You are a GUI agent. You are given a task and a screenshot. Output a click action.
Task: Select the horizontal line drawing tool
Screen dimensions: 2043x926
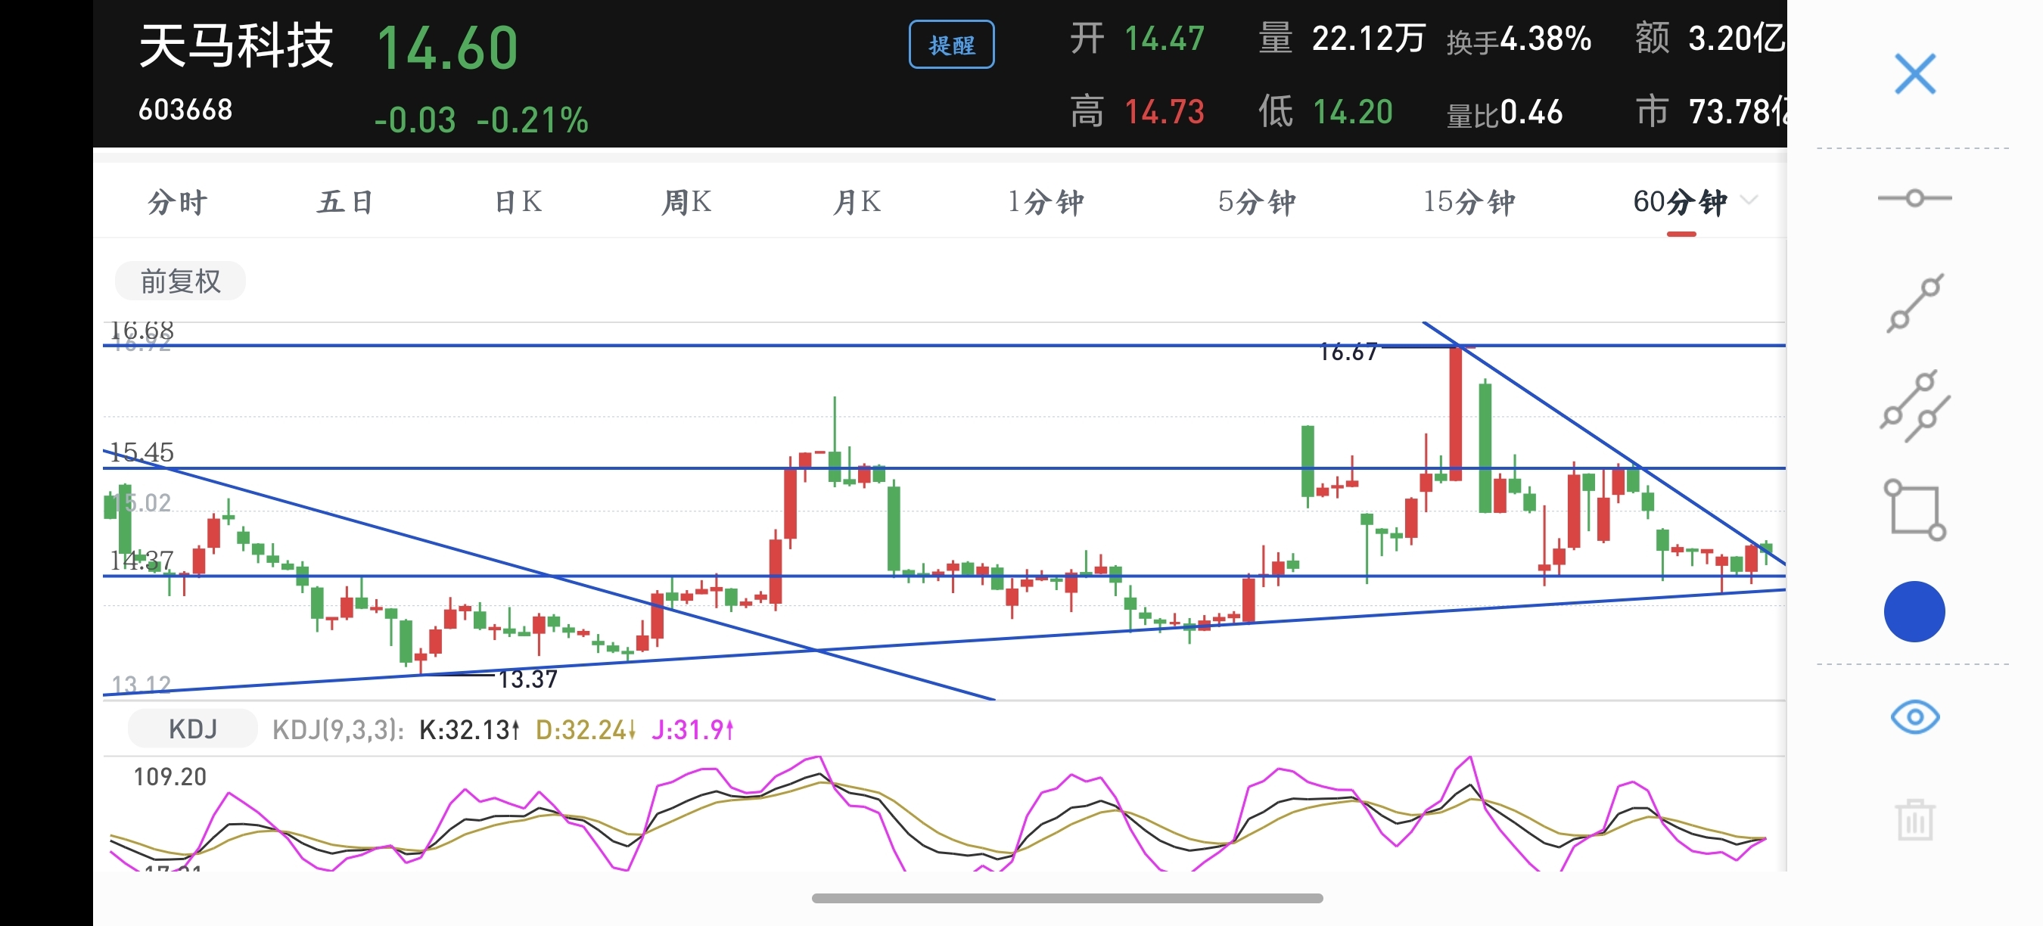click(1914, 198)
